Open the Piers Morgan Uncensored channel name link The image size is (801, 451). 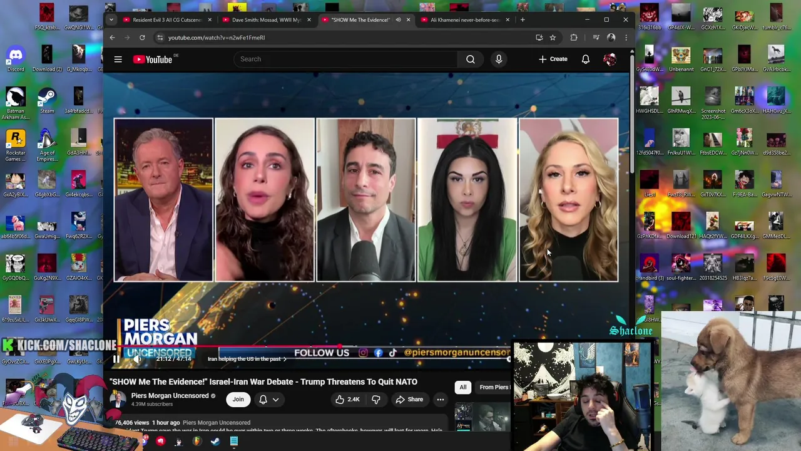pos(170,396)
